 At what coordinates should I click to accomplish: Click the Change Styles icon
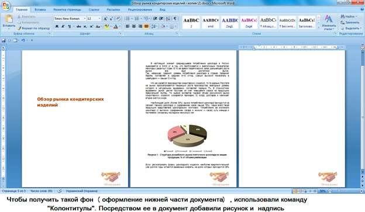[x=329, y=22]
